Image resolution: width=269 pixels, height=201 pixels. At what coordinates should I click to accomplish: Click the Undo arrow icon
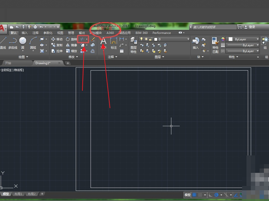(41, 27)
